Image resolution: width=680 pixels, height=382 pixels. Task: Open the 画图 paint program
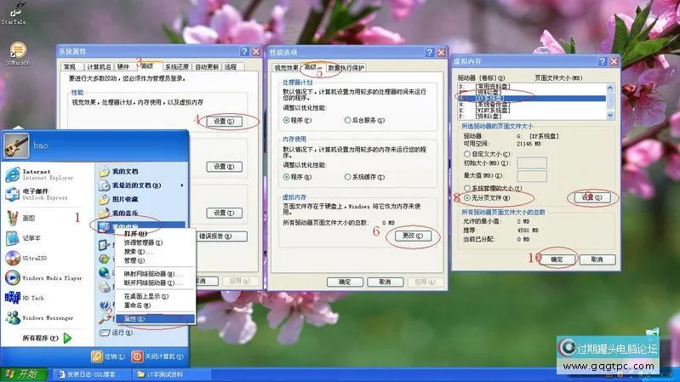21,218
